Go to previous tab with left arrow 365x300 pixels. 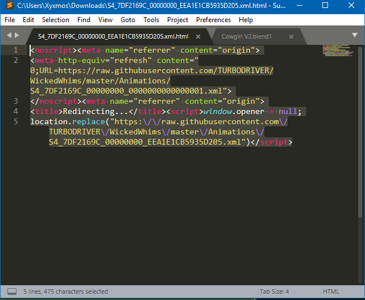9,35
